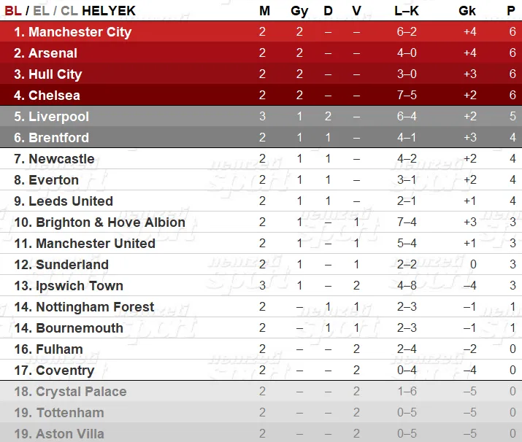Select the Manchester United row
522x442 pixels.
point(261,243)
